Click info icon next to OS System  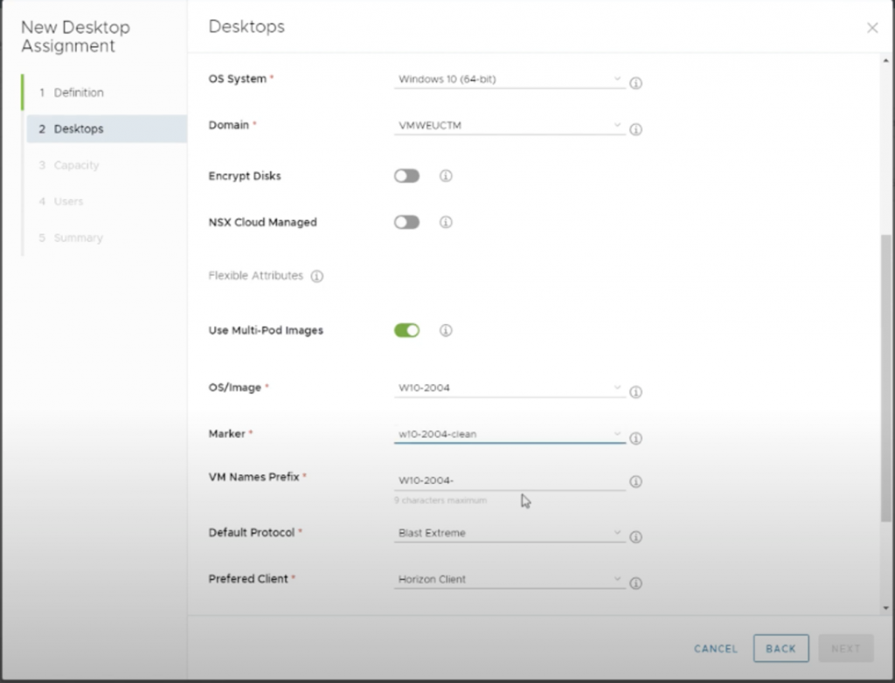point(636,84)
